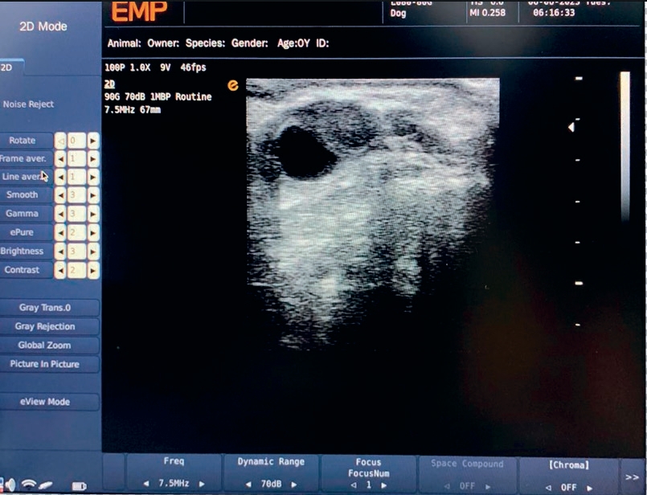Screen dimensions: 647x495
Task: Increase the Line aver. value
Action: coord(93,177)
